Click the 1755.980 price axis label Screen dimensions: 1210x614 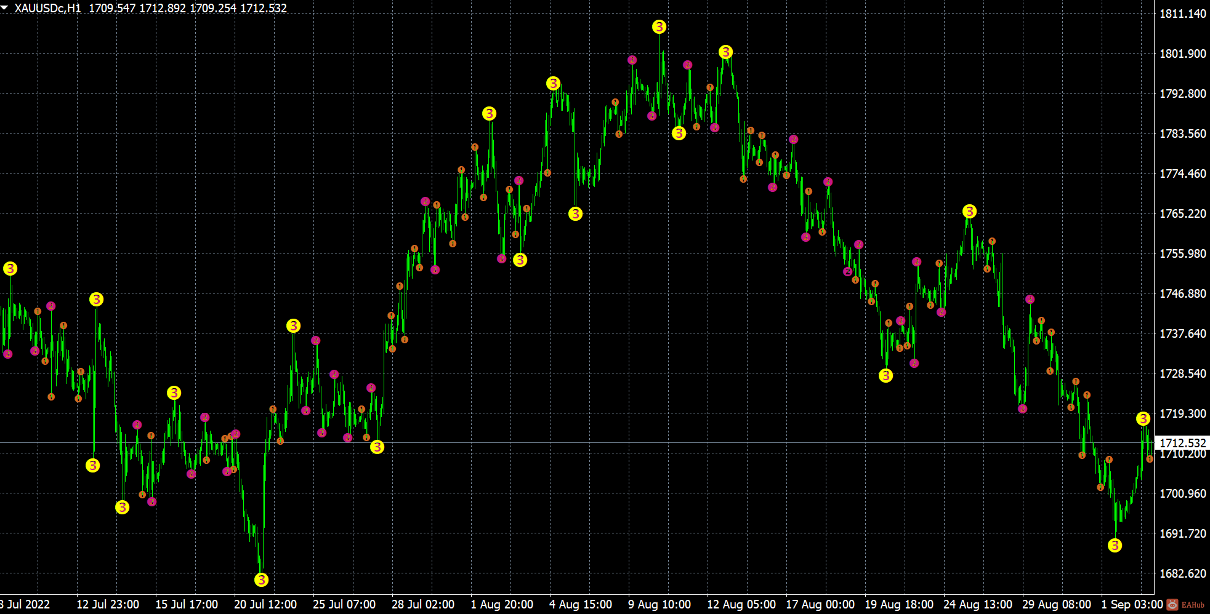click(x=1182, y=253)
